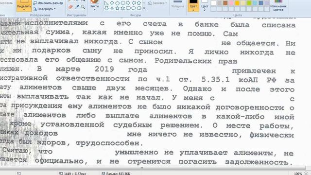This screenshot has width=311, height=175.
Task: Click '5.35.1' in the document text
Action: point(216,80)
